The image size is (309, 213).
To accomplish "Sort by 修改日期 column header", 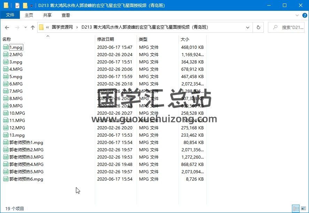I will tap(116, 39).
